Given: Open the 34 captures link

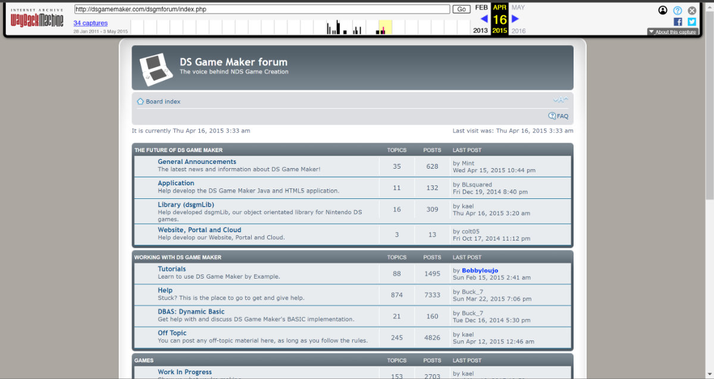Looking at the screenshot, I should tap(90, 23).
